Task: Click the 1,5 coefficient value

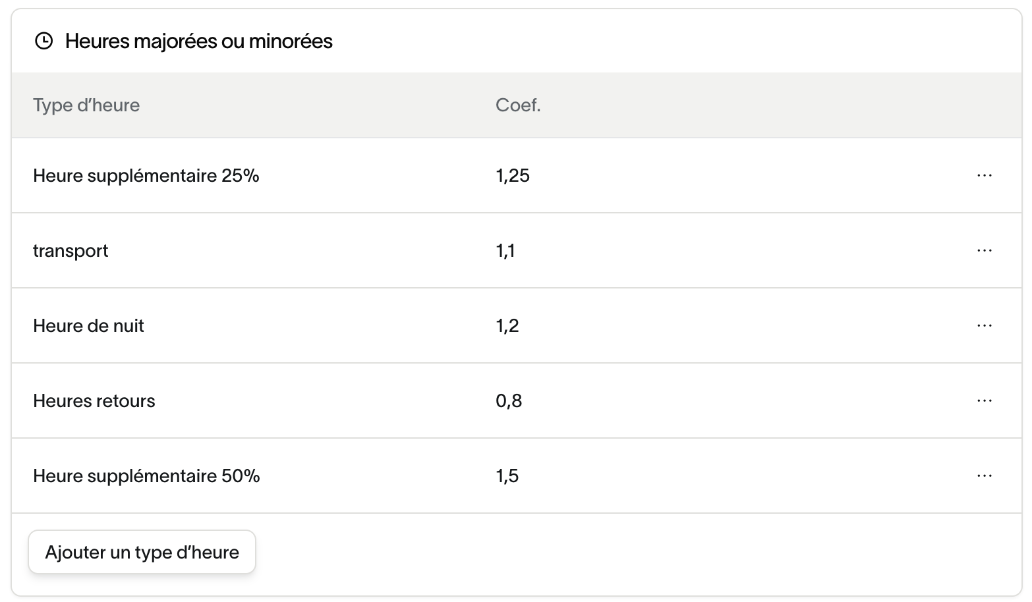Action: click(507, 476)
